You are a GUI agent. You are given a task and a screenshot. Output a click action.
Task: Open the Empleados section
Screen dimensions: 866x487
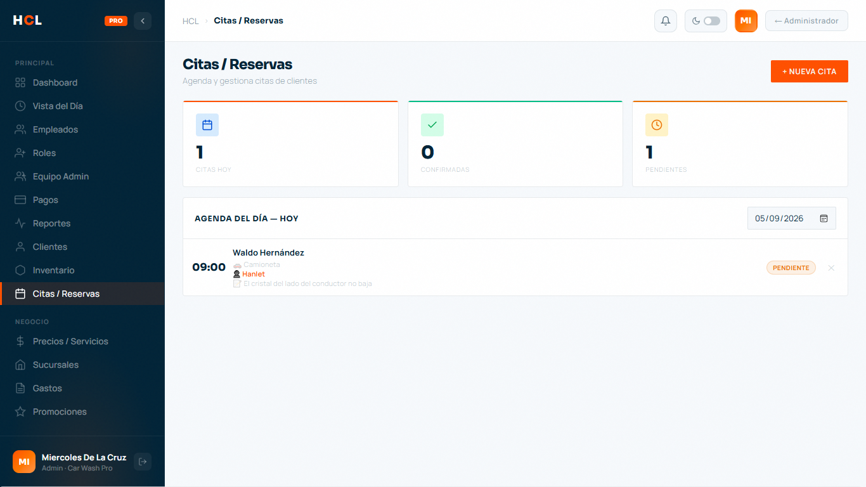[82, 129]
